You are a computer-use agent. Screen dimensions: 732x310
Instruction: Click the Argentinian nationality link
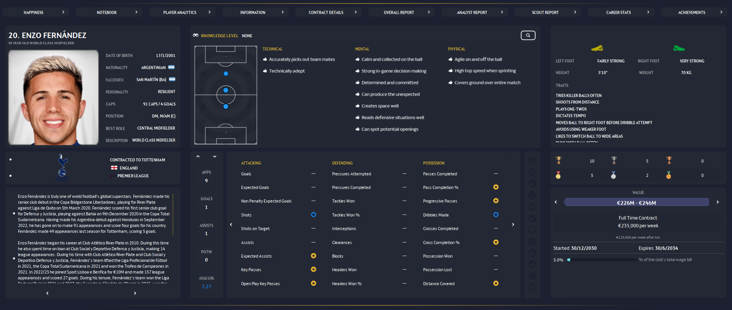click(x=153, y=68)
